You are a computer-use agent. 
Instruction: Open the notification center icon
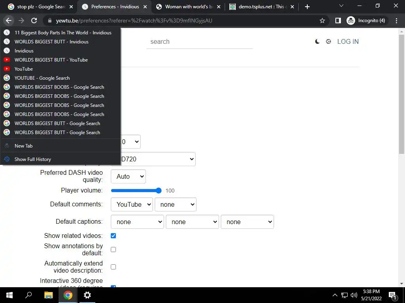point(392,295)
